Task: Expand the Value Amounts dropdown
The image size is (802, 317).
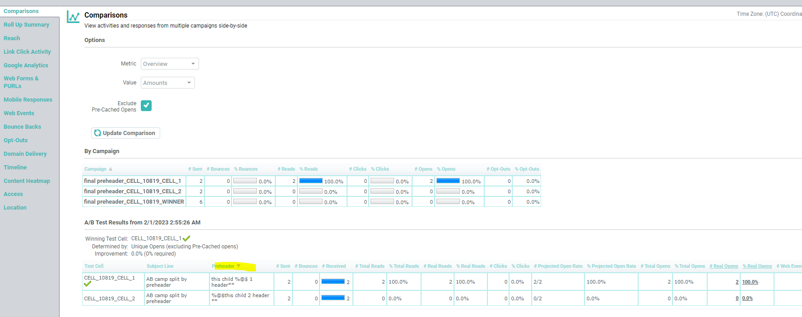Action: (167, 83)
